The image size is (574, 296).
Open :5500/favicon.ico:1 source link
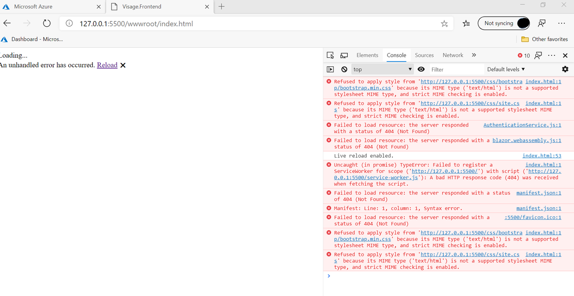(x=533, y=217)
